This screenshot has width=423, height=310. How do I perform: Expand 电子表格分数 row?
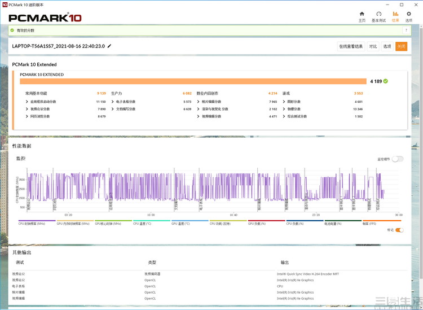click(x=113, y=102)
